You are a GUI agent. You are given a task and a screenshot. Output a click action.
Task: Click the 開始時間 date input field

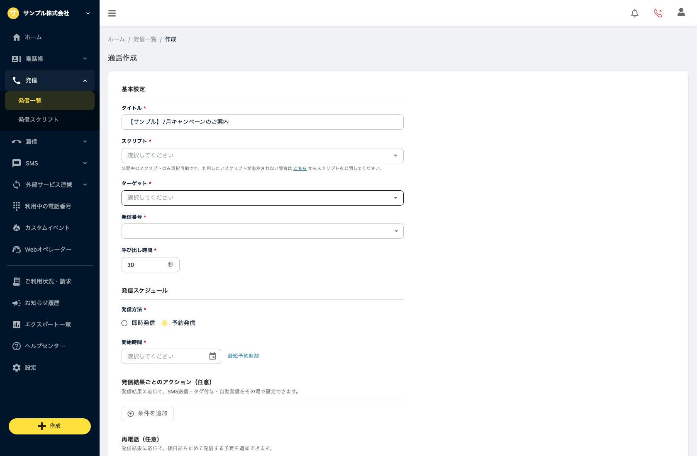click(171, 356)
